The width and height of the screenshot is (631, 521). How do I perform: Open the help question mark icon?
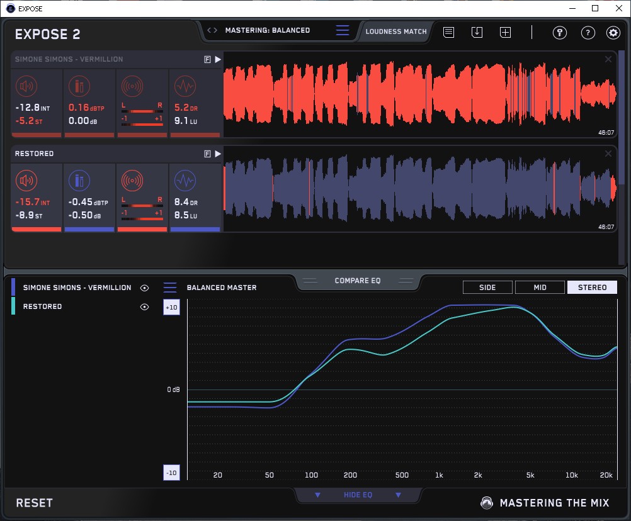pyautogui.click(x=588, y=33)
